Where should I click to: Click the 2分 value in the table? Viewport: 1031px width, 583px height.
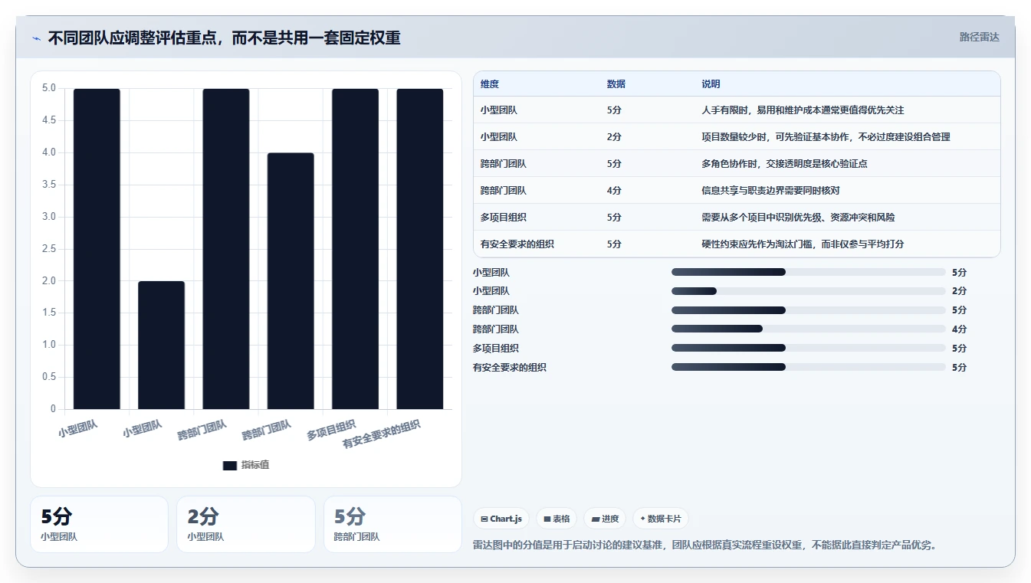[614, 137]
